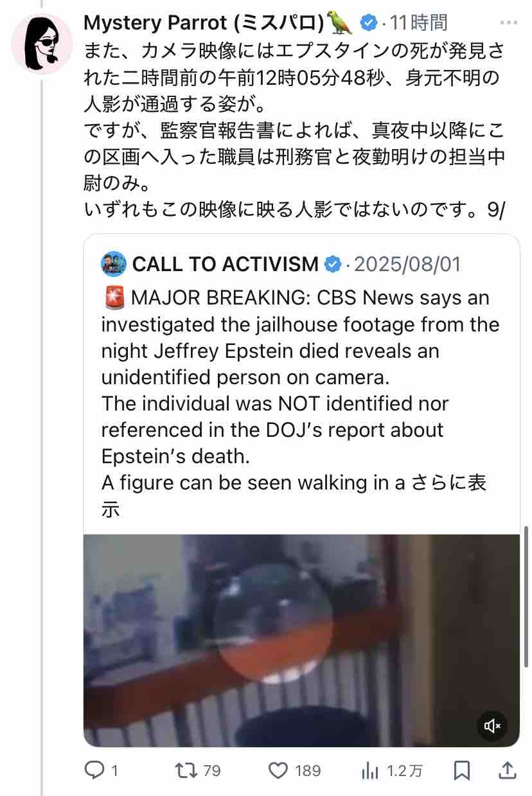
Task: Tap the share upload icon
Action: (x=507, y=770)
